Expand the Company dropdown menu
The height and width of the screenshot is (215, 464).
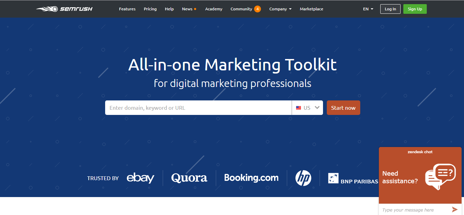280,9
